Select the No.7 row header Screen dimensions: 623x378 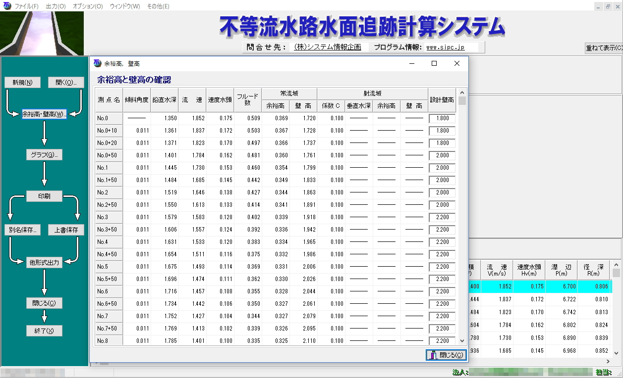109,316
